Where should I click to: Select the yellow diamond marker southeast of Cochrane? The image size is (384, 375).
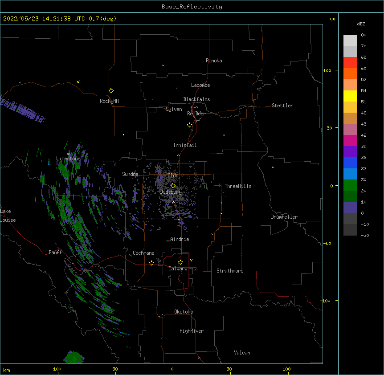pos(151,263)
